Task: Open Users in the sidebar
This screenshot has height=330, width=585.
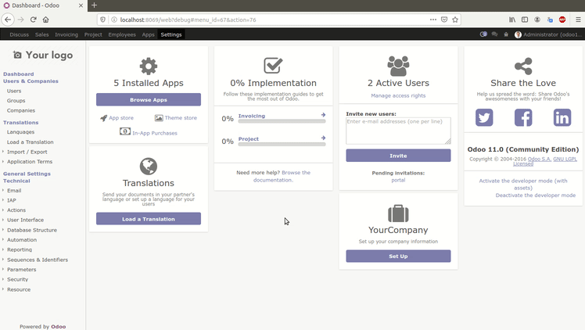Action: pyautogui.click(x=14, y=91)
